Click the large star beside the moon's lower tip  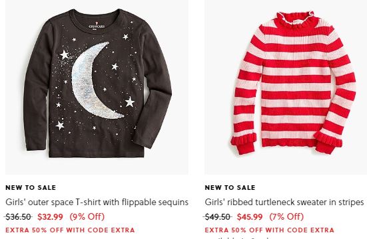coord(129,102)
